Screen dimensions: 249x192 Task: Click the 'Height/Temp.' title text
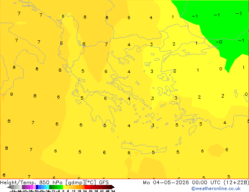point(18,183)
